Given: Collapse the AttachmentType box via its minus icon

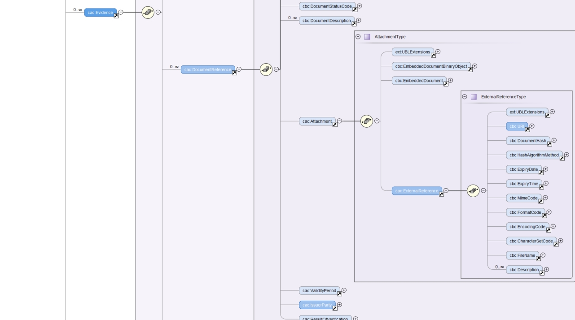Looking at the screenshot, I should tap(358, 36).
